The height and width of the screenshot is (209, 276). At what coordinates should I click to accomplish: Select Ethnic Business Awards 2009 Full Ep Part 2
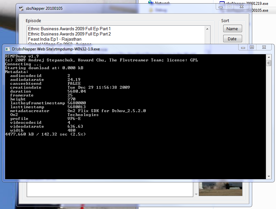point(69,34)
